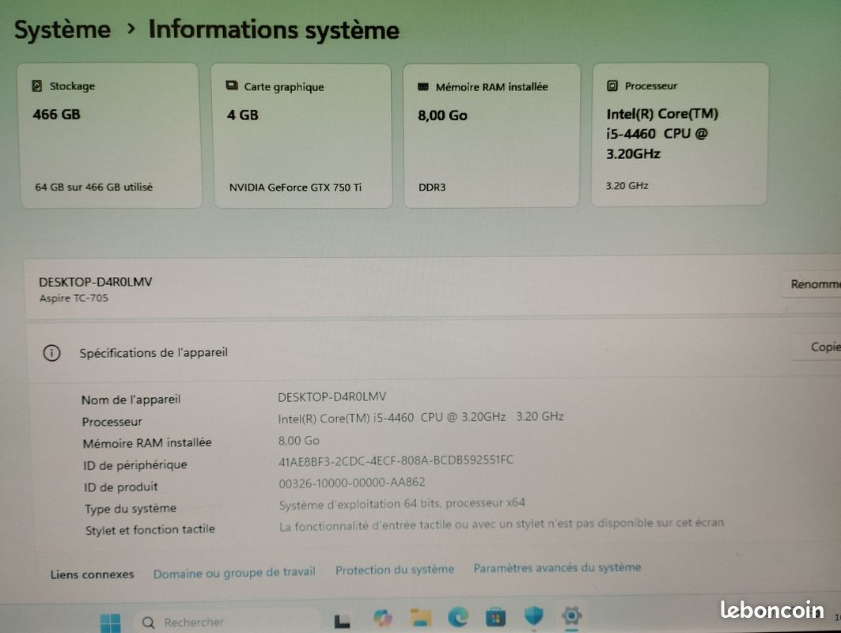Viewport: 841px width, 633px height.
Task: Click the DESKTOP-D4R0LMV header name
Action: click(96, 282)
